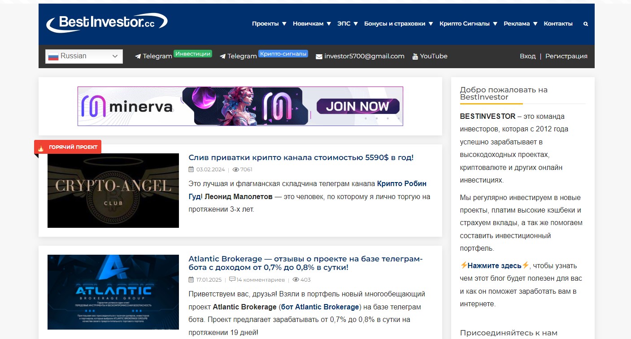Open the Проекты menu item
Image resolution: width=631 pixels, height=339 pixels.
265,24
